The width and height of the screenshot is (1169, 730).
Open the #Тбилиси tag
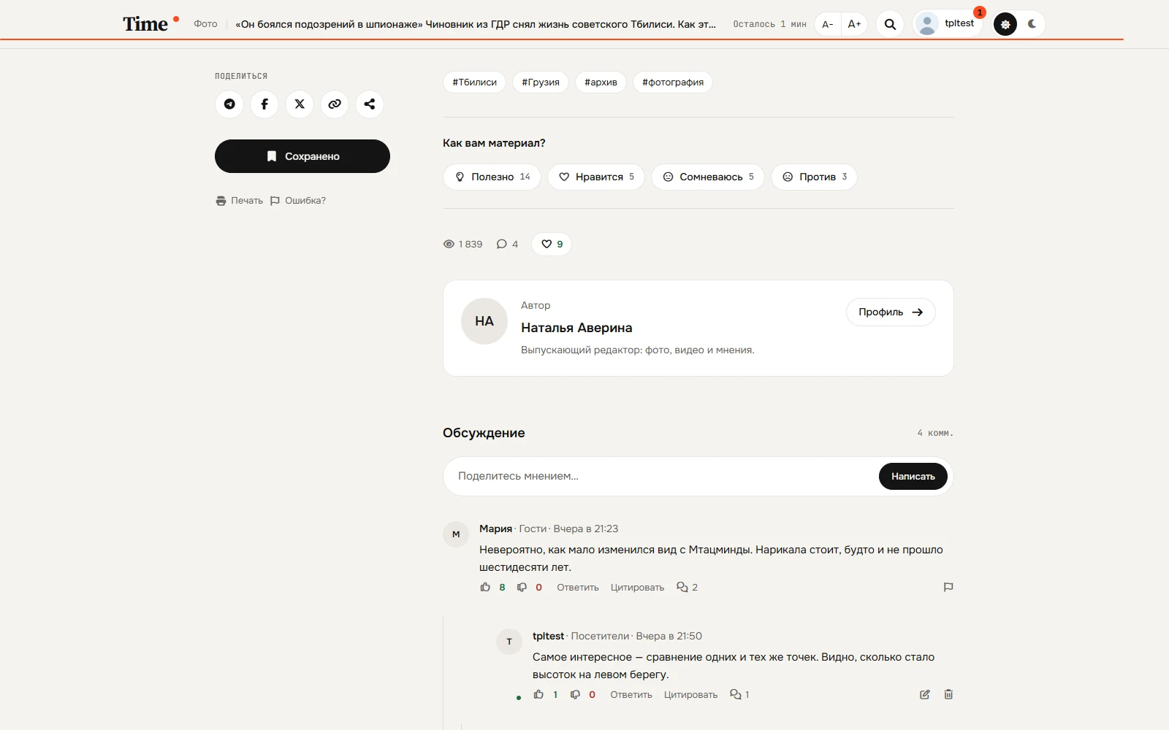[x=474, y=82]
